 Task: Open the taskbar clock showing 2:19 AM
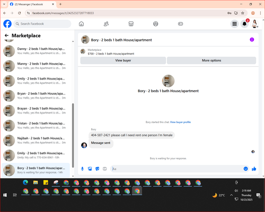pyautogui.click(x=246, y=195)
